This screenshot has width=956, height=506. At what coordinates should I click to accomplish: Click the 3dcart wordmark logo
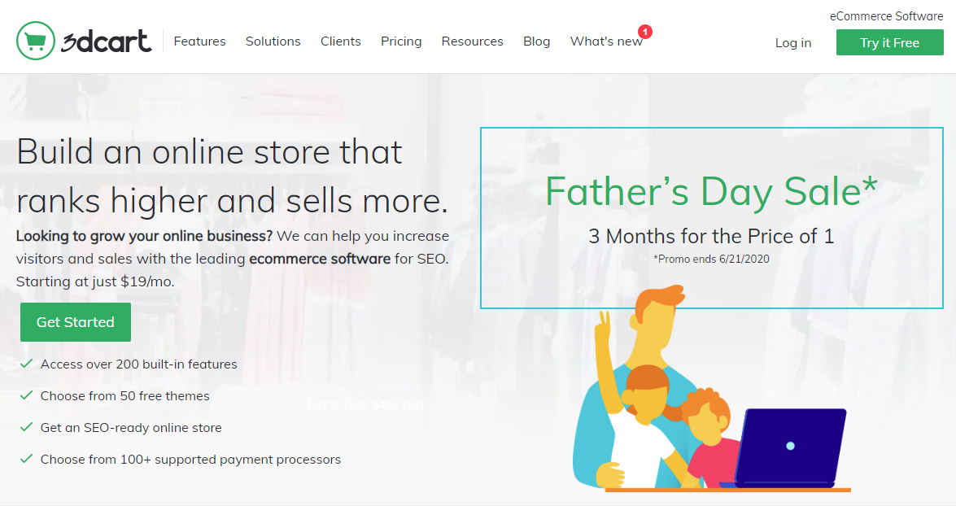[106, 41]
